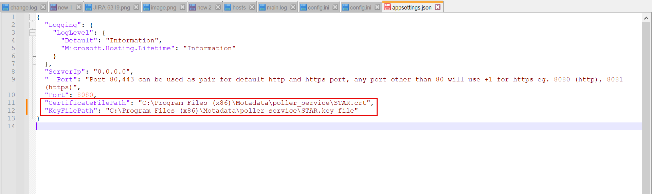The width and height of the screenshot is (652, 194).
Task: Collapse the "LogLevel" block fold marker
Action: pos(33,33)
